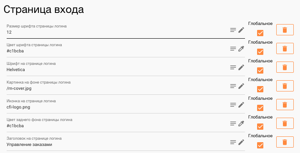Uncheck Глобальное for login font size
Viewport: 300px width, 153px height.
[x=260, y=33]
